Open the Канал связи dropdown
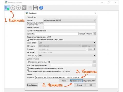123x92 pixels. (67, 43)
